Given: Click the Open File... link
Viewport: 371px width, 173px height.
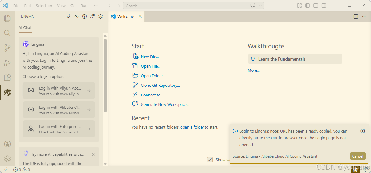Looking at the screenshot, I should click(151, 66).
